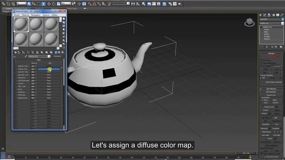The width and height of the screenshot is (285, 160).
Task: Toggle the 3D Snaps button
Action: (x=90, y=4)
